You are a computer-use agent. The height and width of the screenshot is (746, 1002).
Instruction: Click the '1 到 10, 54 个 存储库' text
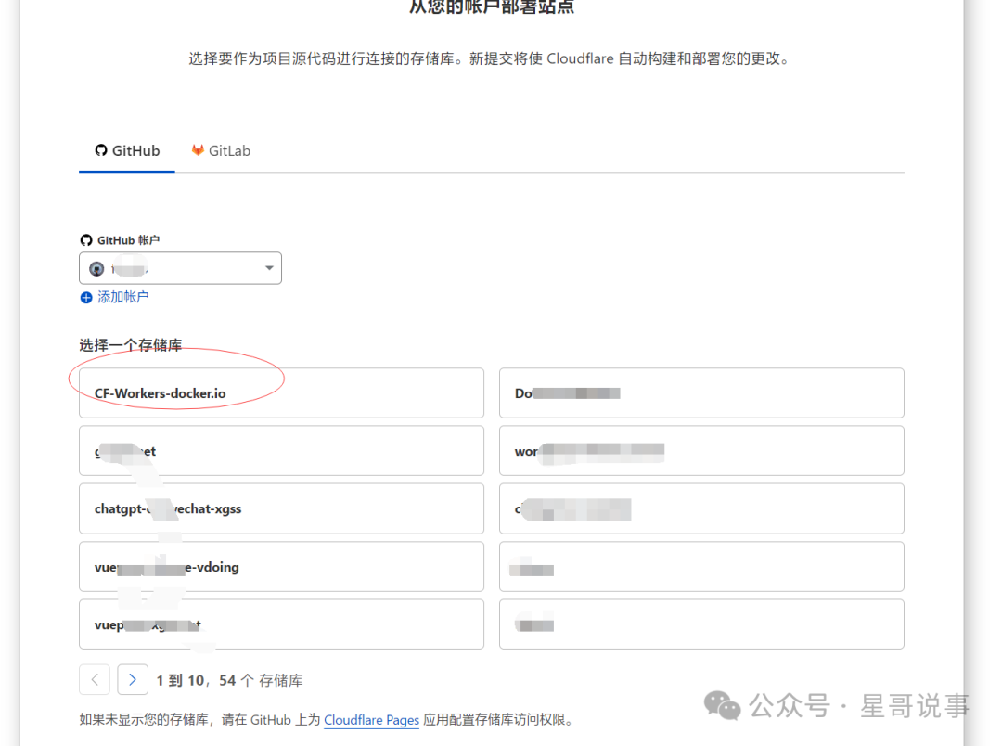(229, 681)
